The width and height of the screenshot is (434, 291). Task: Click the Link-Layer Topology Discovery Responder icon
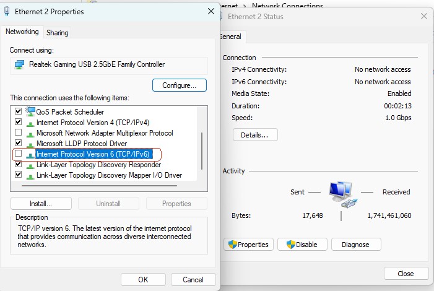[x=30, y=165]
